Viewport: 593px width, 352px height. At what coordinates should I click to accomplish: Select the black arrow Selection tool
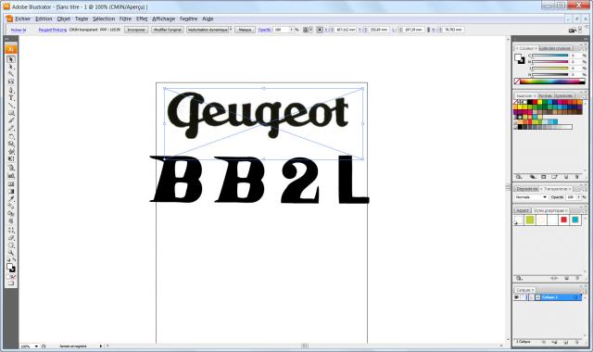point(11,59)
